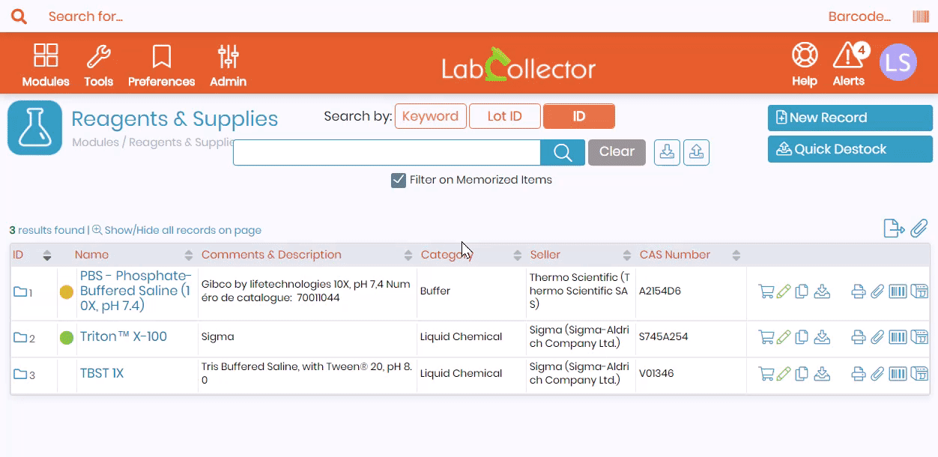The height and width of the screenshot is (457, 938).
Task: Duplicate the Triton X-100 record
Action: tap(802, 337)
